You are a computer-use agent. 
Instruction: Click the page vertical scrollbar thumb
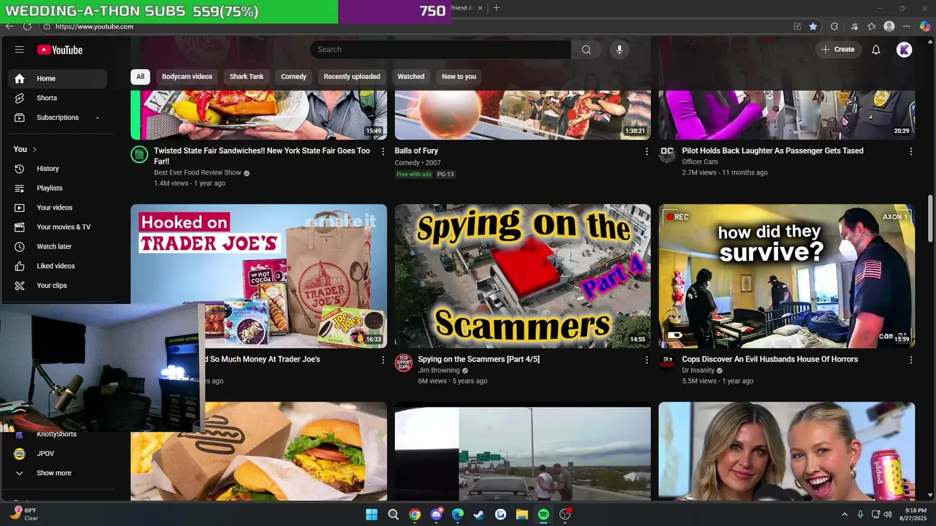pos(930,218)
